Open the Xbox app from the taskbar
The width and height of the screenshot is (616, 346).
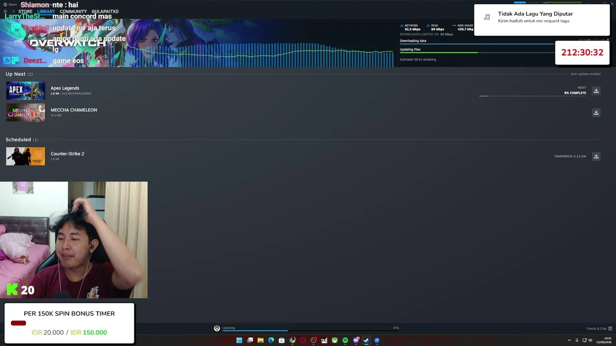pyautogui.click(x=334, y=340)
